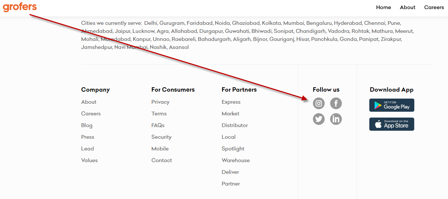448x199 pixels.
Task: Go to Home in top navigation
Action: click(x=384, y=7)
